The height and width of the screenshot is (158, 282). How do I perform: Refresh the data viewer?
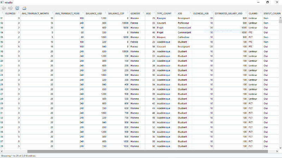(x=17, y=8)
